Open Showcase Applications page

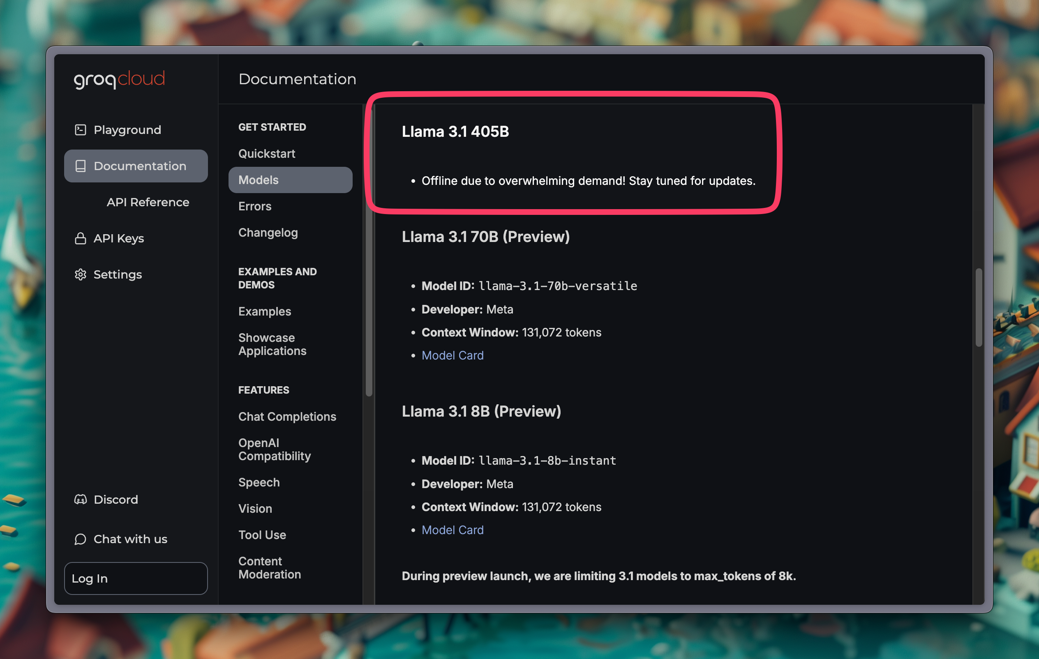272,344
